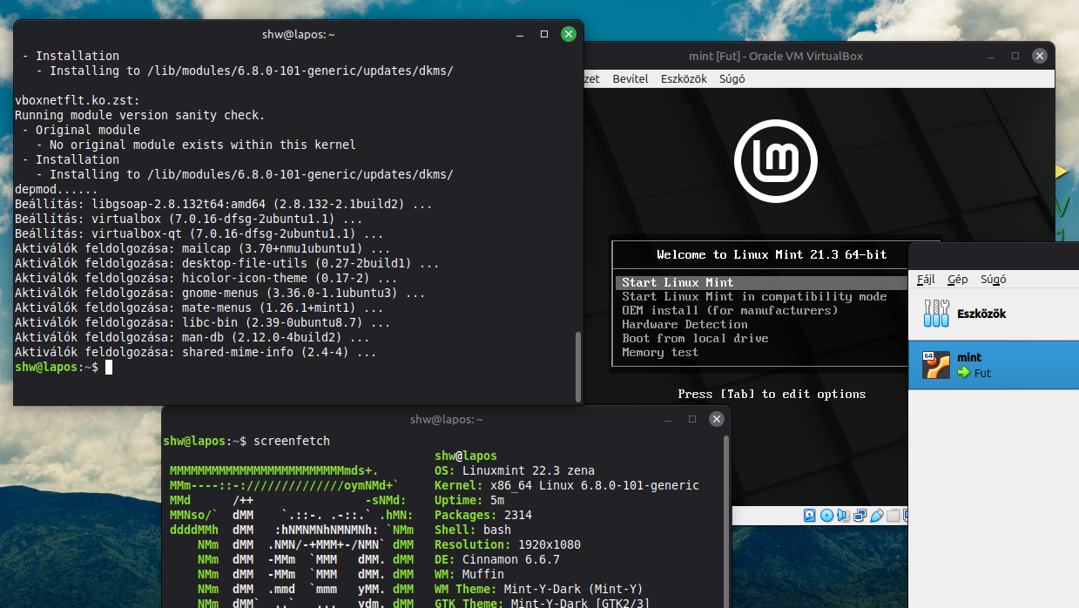
Task: Close the top shw@lapos terminal window
Action: tap(569, 34)
